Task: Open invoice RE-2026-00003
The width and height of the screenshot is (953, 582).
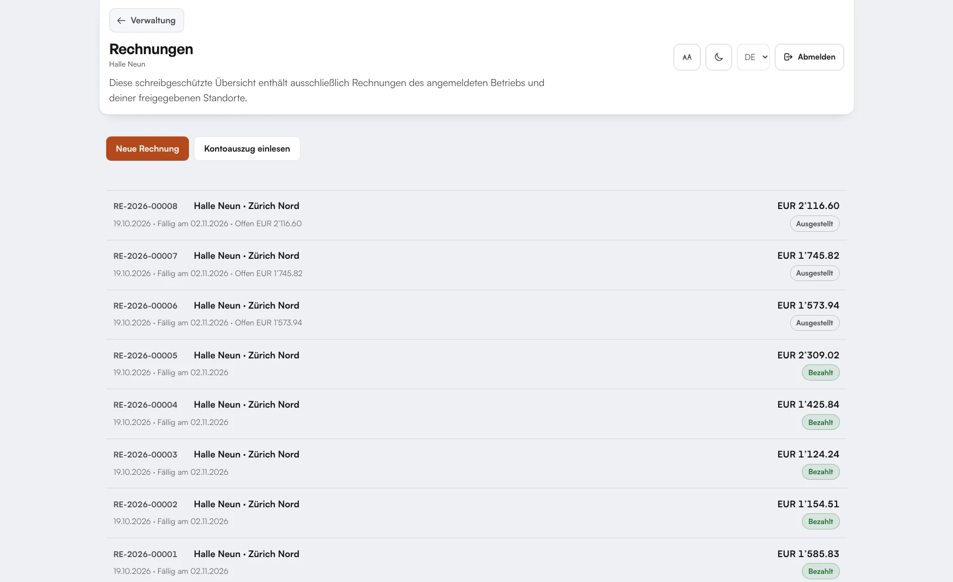Action: coord(476,463)
